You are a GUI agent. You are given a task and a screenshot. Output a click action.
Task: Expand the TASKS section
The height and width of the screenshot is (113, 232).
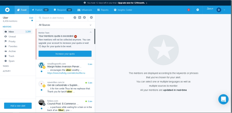pos(6,66)
